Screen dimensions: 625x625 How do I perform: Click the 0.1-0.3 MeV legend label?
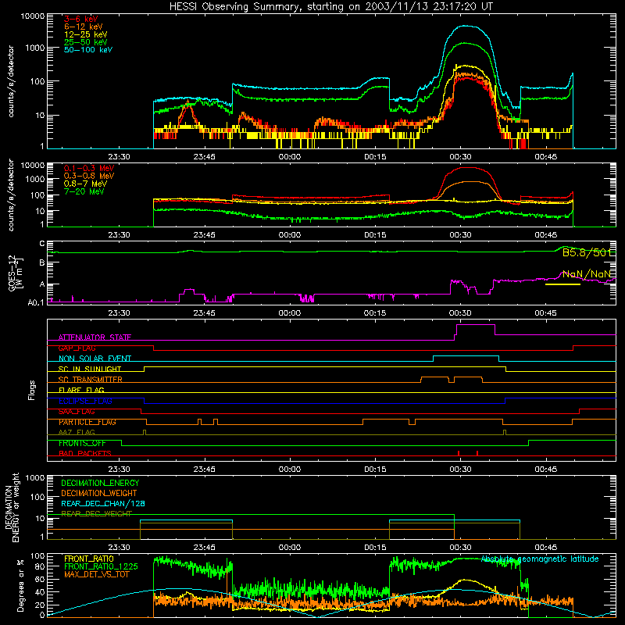pyautogui.click(x=89, y=168)
